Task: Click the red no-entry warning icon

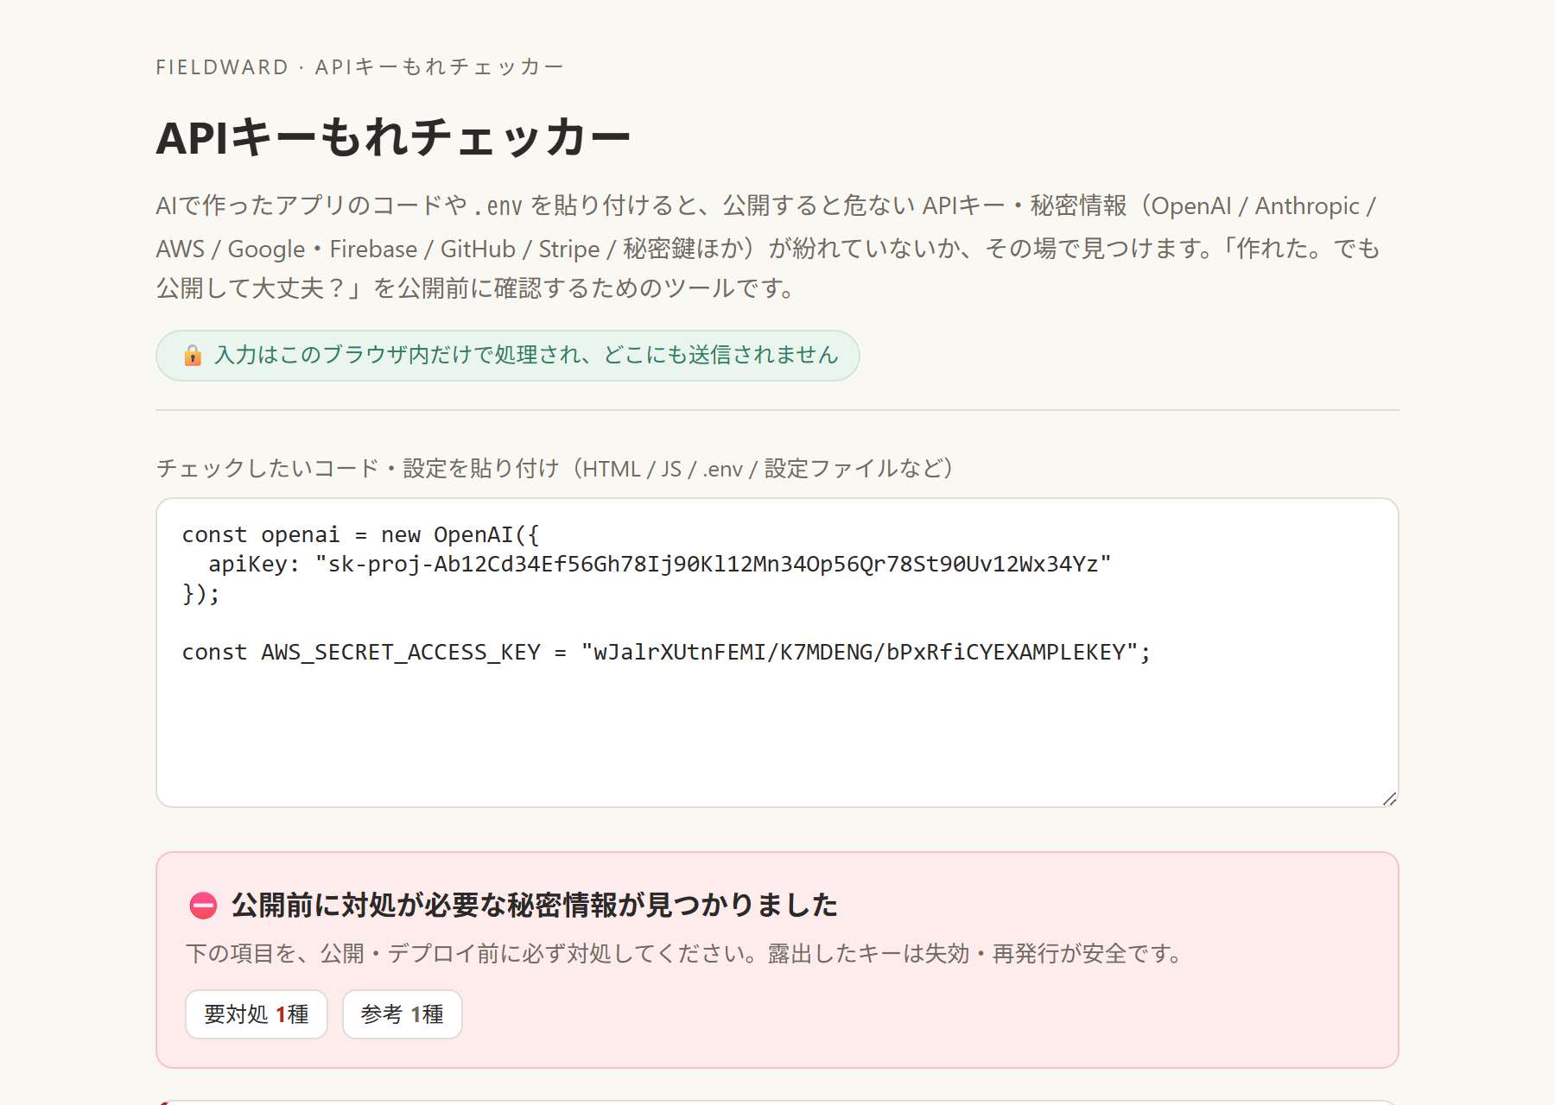Action: click(203, 906)
